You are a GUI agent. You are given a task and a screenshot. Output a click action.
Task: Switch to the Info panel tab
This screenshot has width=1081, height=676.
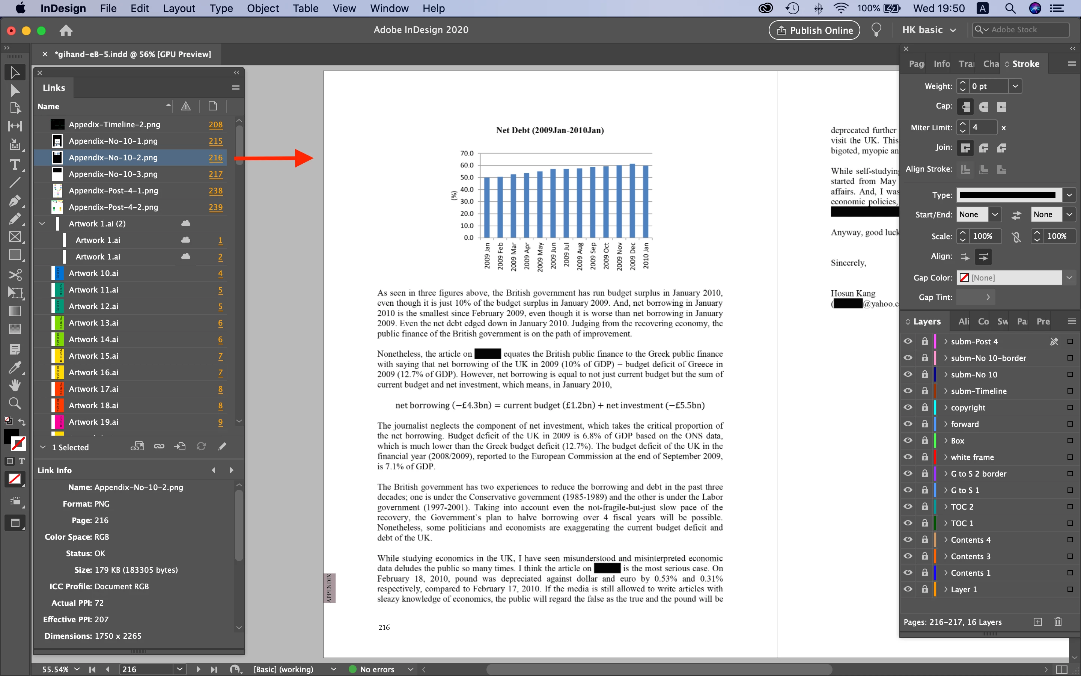coord(941,64)
